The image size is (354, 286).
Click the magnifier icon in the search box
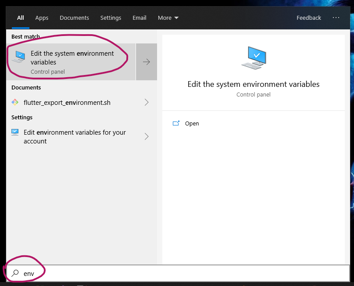(15, 273)
